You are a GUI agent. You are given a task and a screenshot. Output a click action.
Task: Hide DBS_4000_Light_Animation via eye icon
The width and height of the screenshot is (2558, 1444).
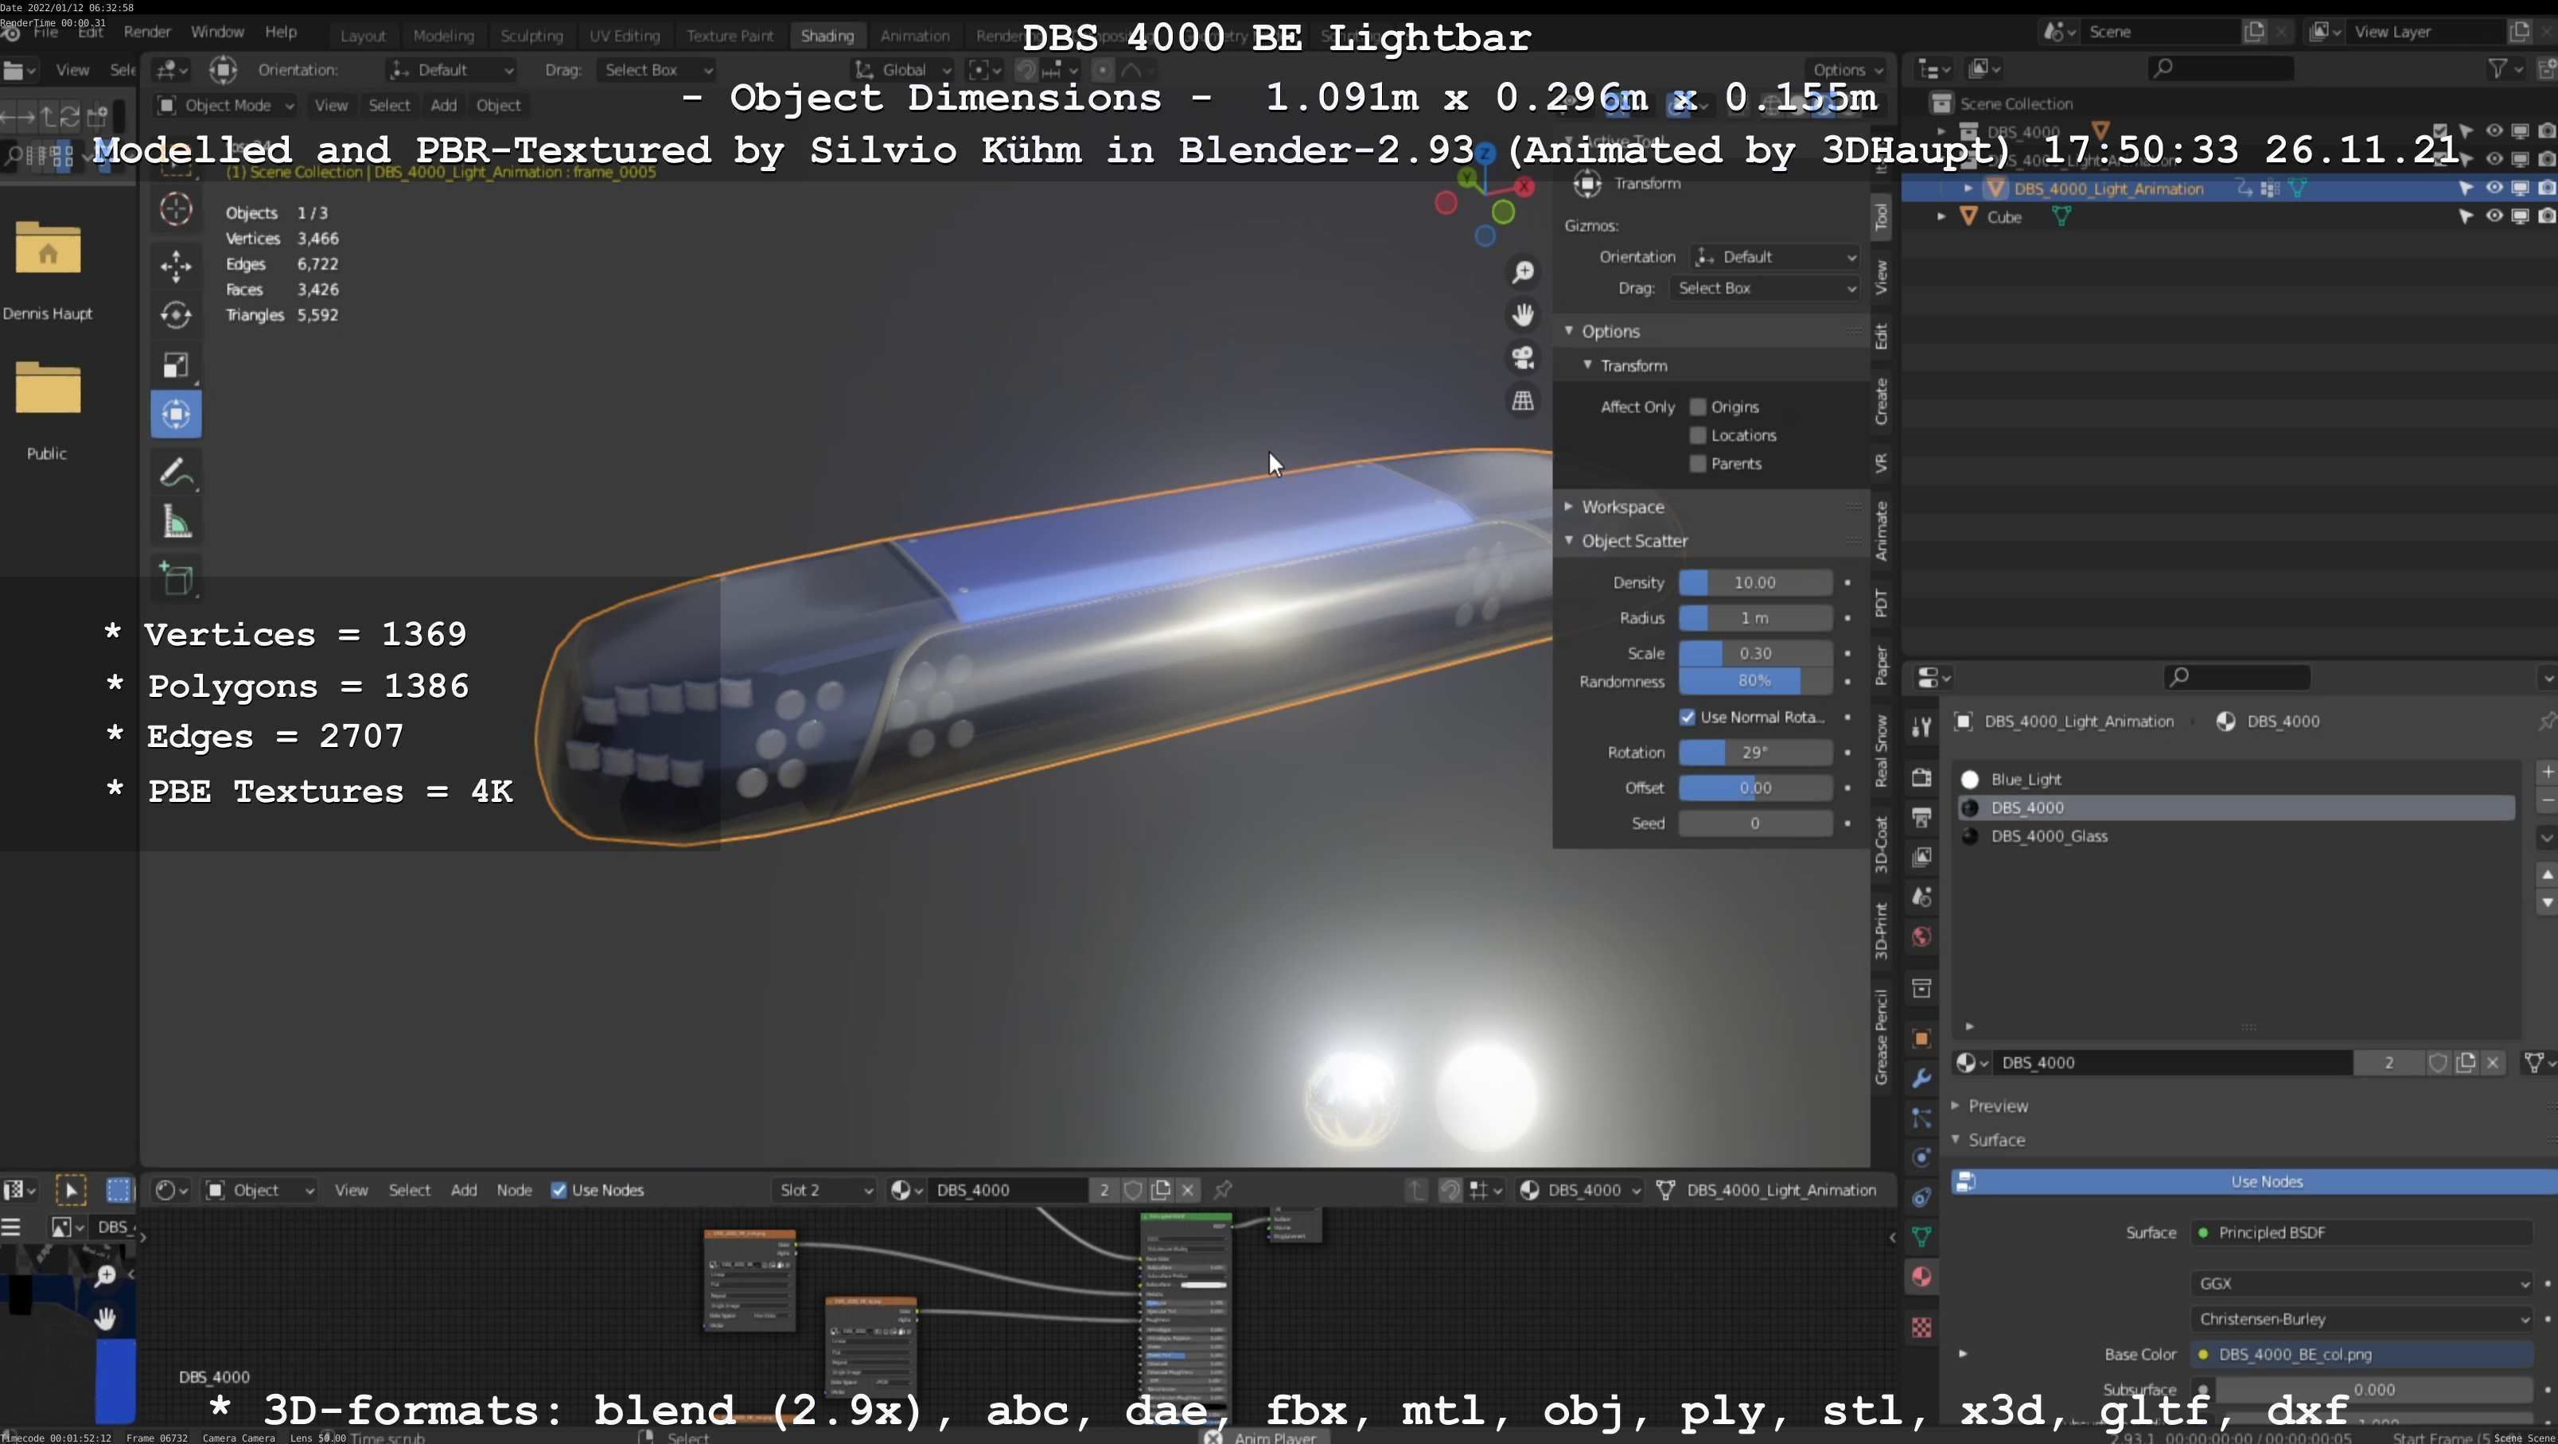(2494, 188)
